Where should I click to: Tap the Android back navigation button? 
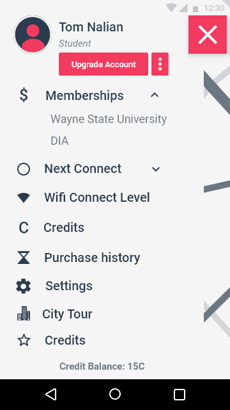click(x=51, y=395)
